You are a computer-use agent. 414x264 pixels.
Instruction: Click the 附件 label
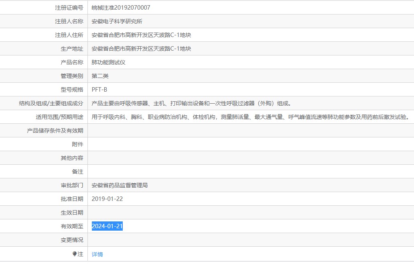pyautogui.click(x=78, y=144)
